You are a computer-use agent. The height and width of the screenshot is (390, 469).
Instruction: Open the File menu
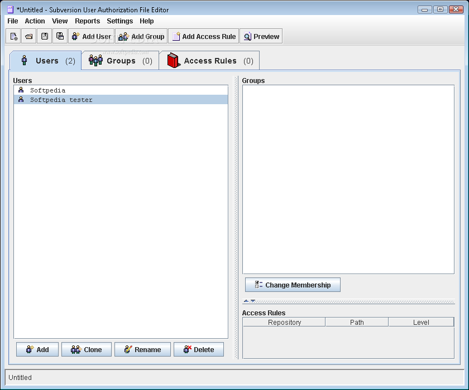point(12,21)
